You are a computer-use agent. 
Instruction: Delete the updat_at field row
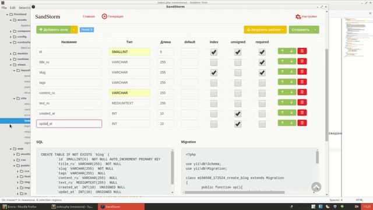pos(302,123)
